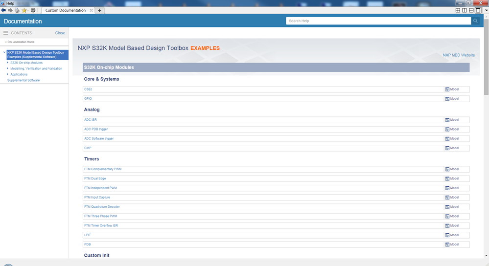Screen dimensions: 489x266
Task: Expand the Applications tree node
Action: pos(7,74)
